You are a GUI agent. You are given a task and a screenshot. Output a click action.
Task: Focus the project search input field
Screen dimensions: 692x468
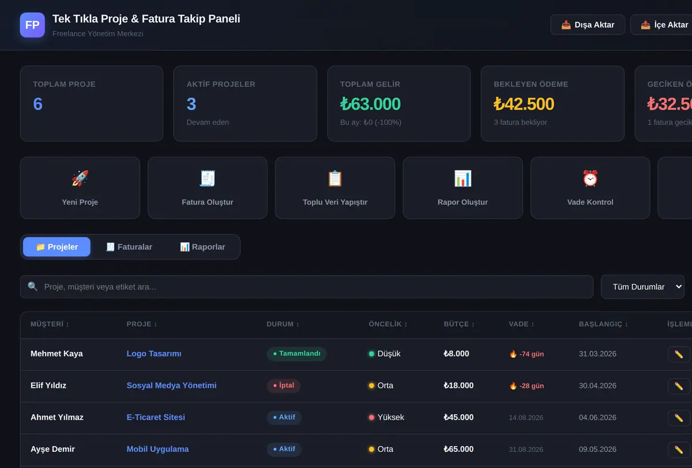click(307, 287)
